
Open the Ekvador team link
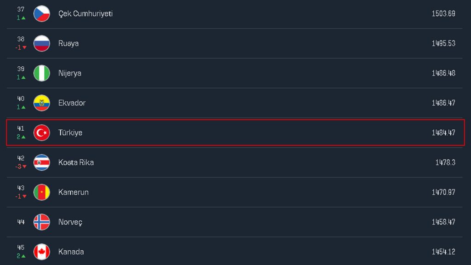[72, 103]
